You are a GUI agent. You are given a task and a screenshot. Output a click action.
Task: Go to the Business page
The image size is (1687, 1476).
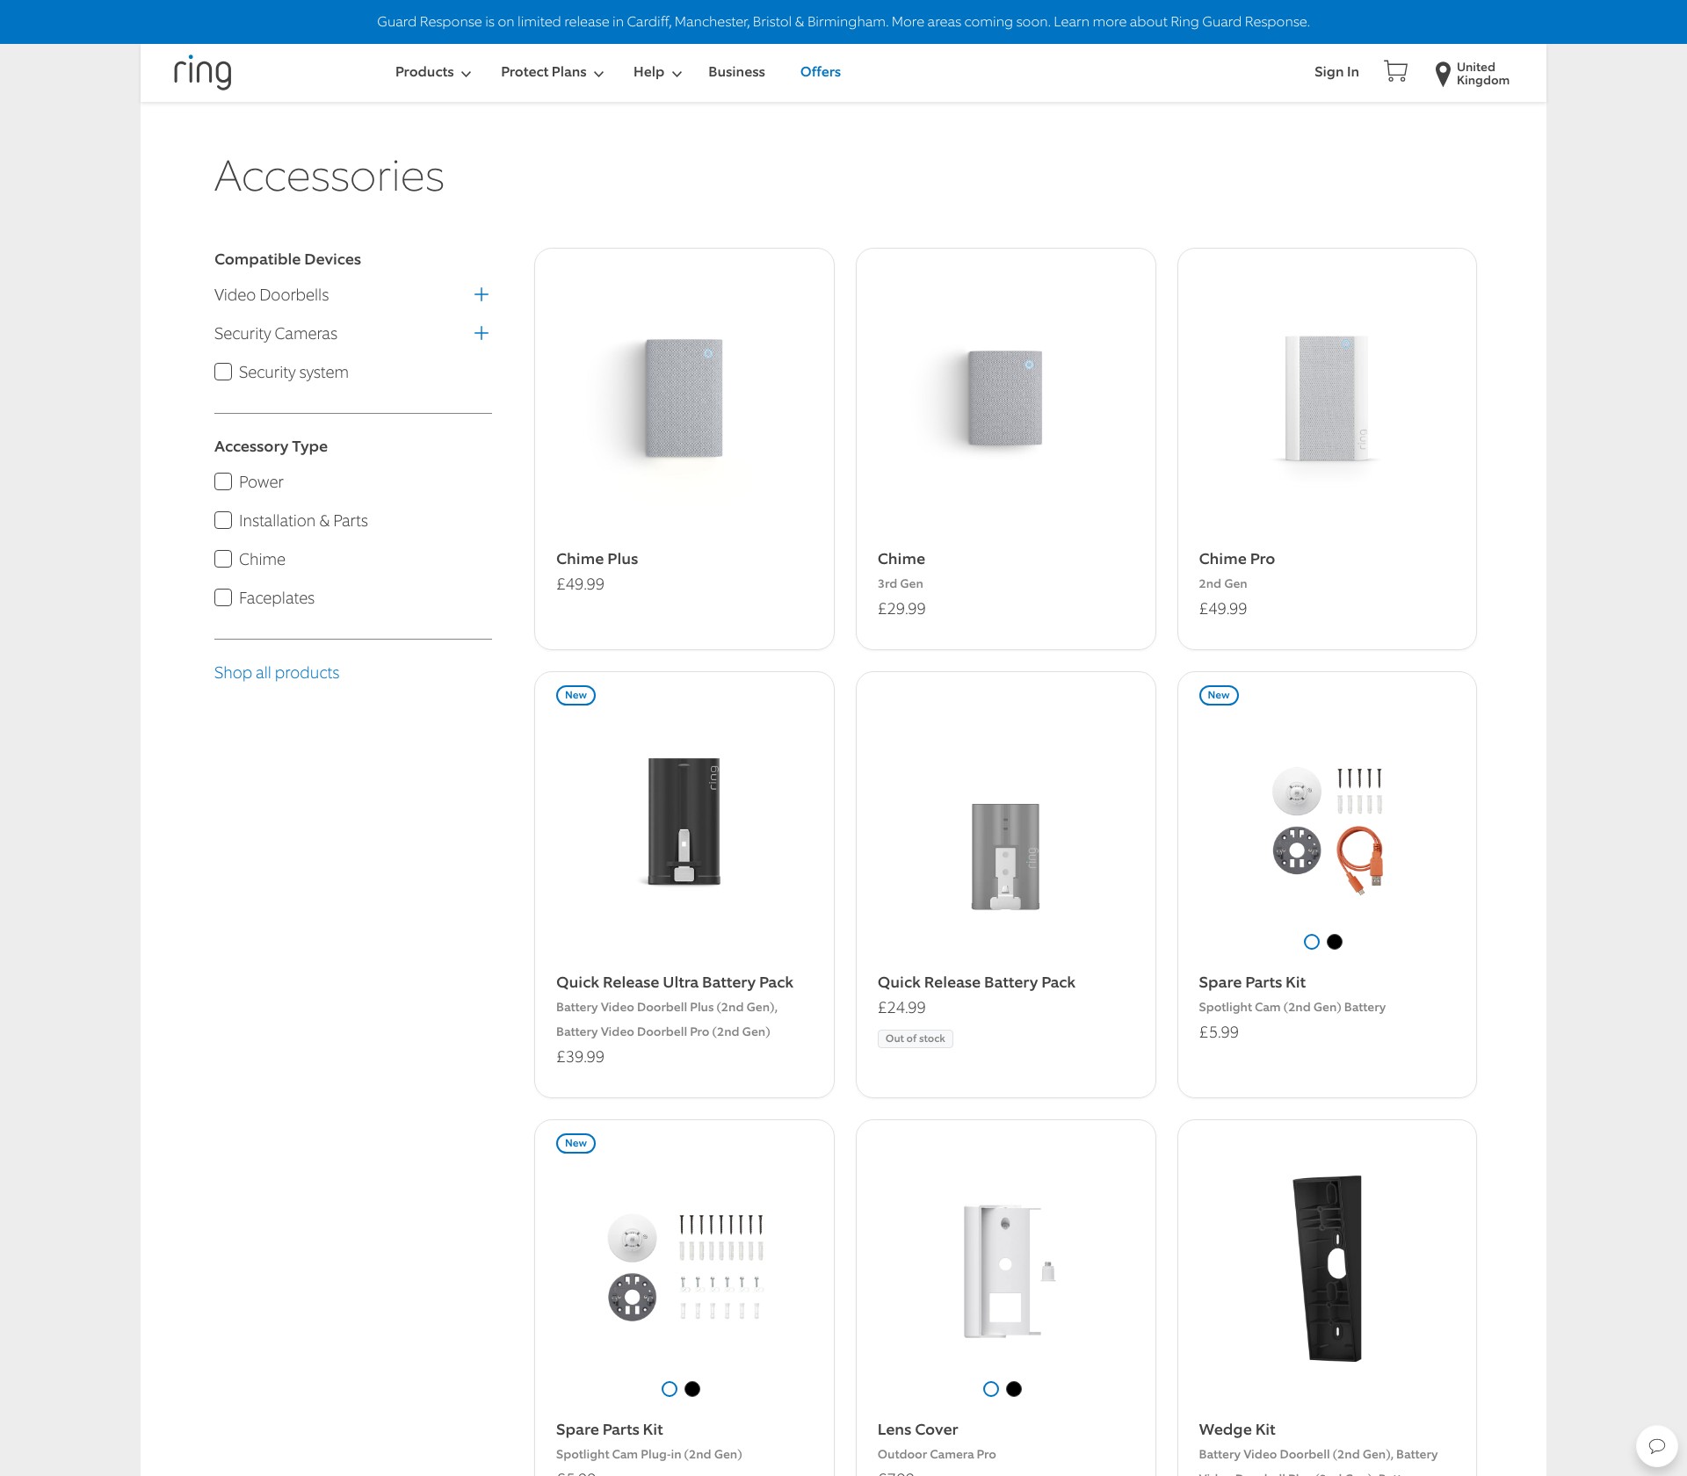(x=736, y=72)
